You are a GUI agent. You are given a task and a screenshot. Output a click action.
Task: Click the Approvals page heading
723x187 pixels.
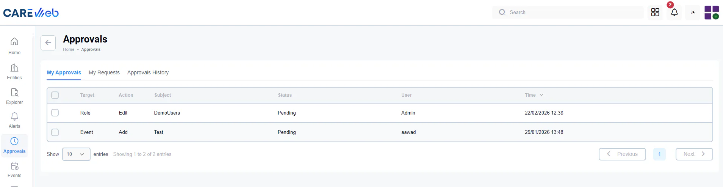pyautogui.click(x=85, y=39)
